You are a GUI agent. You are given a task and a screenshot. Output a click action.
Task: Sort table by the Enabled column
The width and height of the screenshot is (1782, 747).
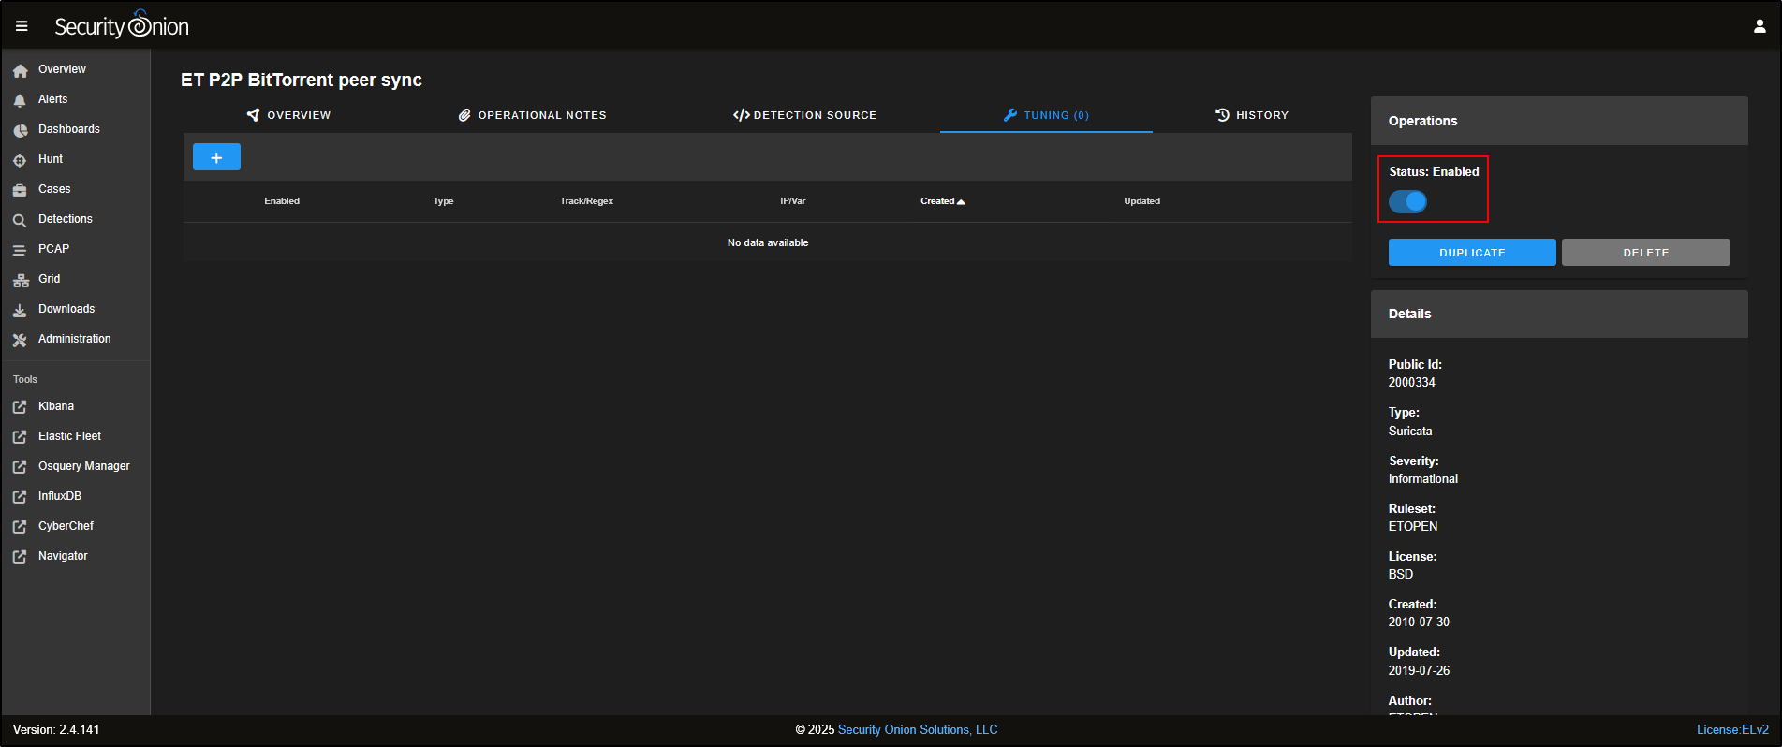(282, 201)
